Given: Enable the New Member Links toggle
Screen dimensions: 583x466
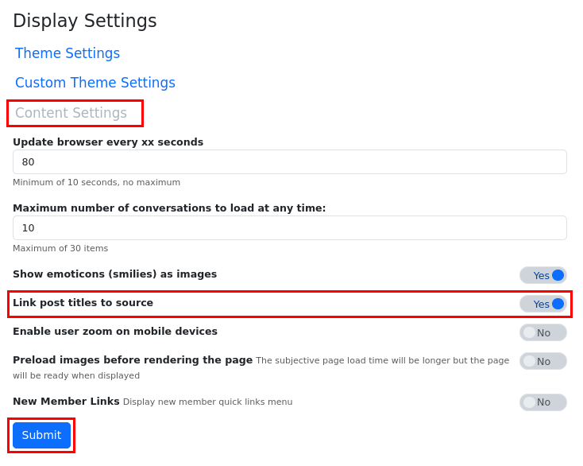Looking at the screenshot, I should [x=543, y=402].
